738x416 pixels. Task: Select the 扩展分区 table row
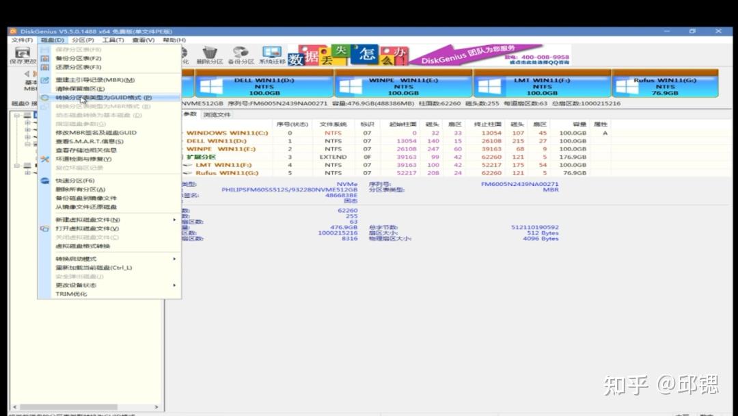pos(396,157)
